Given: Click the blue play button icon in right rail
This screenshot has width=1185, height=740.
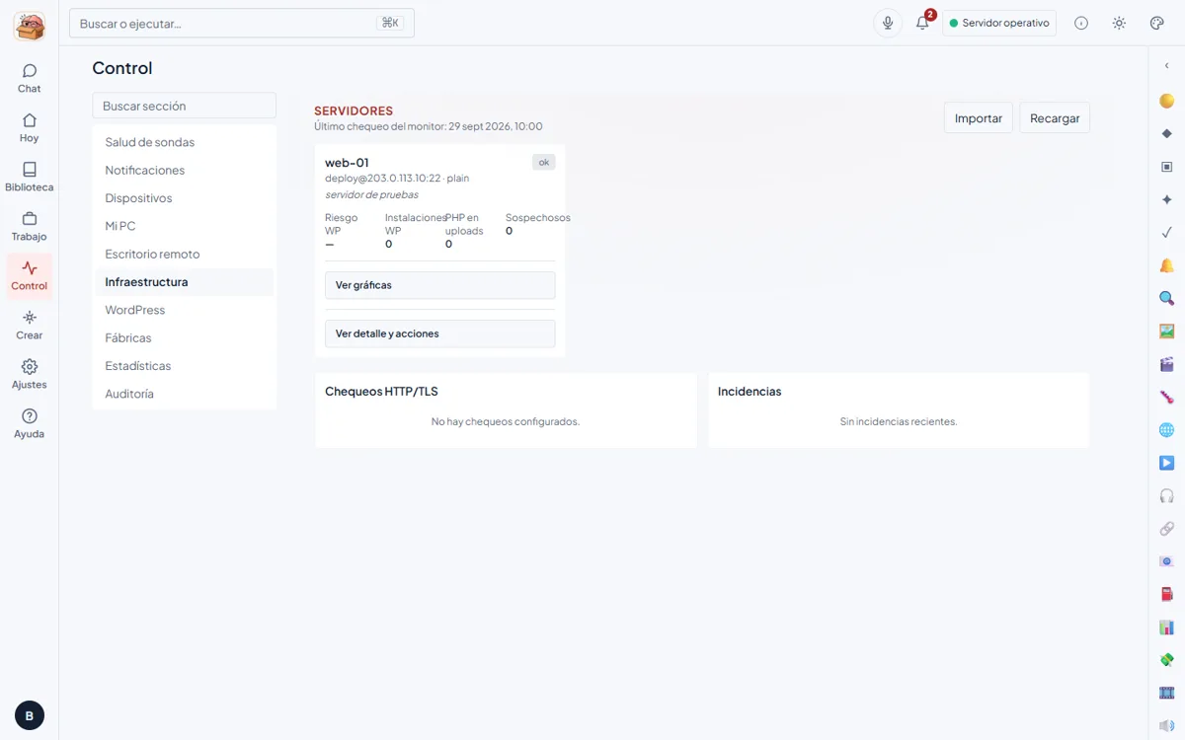Looking at the screenshot, I should point(1166,463).
